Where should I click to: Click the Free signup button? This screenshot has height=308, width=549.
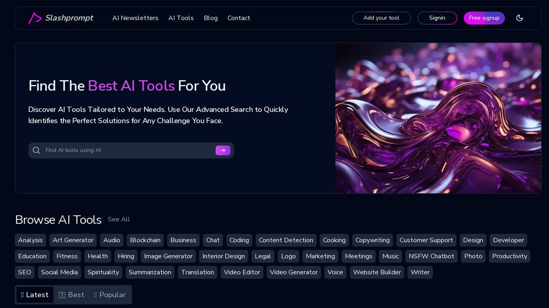click(x=484, y=18)
